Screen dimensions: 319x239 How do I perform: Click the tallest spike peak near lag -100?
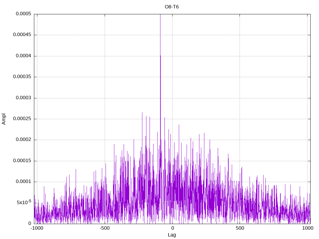160,15
